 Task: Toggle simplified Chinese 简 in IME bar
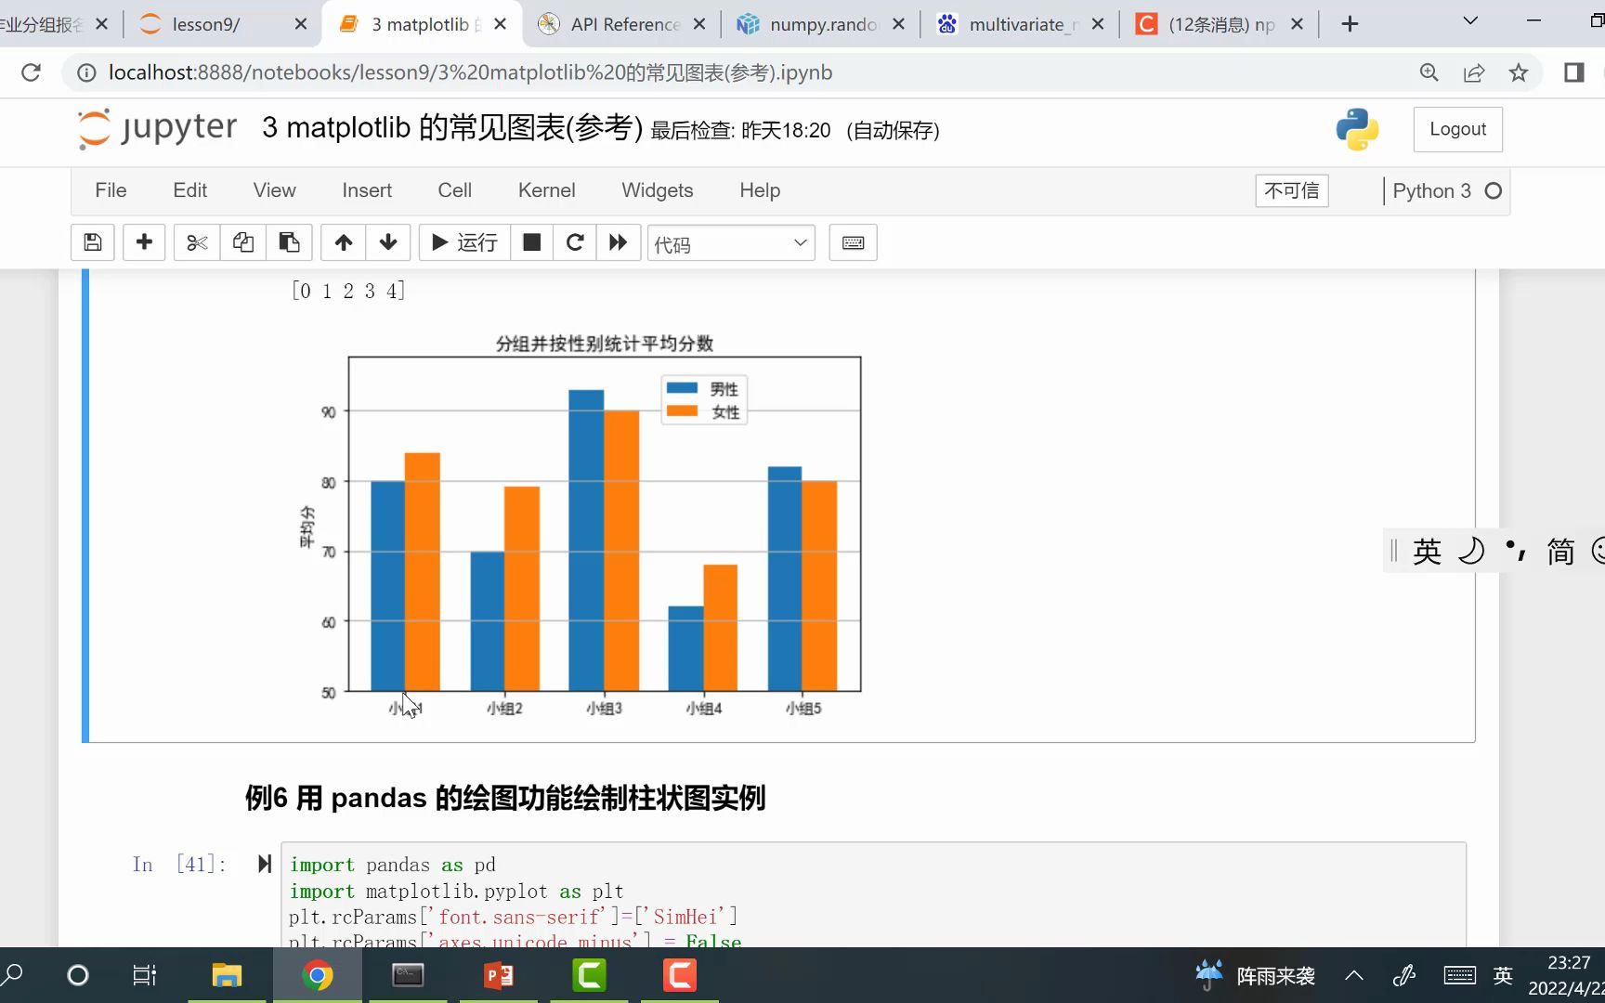[x=1560, y=552]
